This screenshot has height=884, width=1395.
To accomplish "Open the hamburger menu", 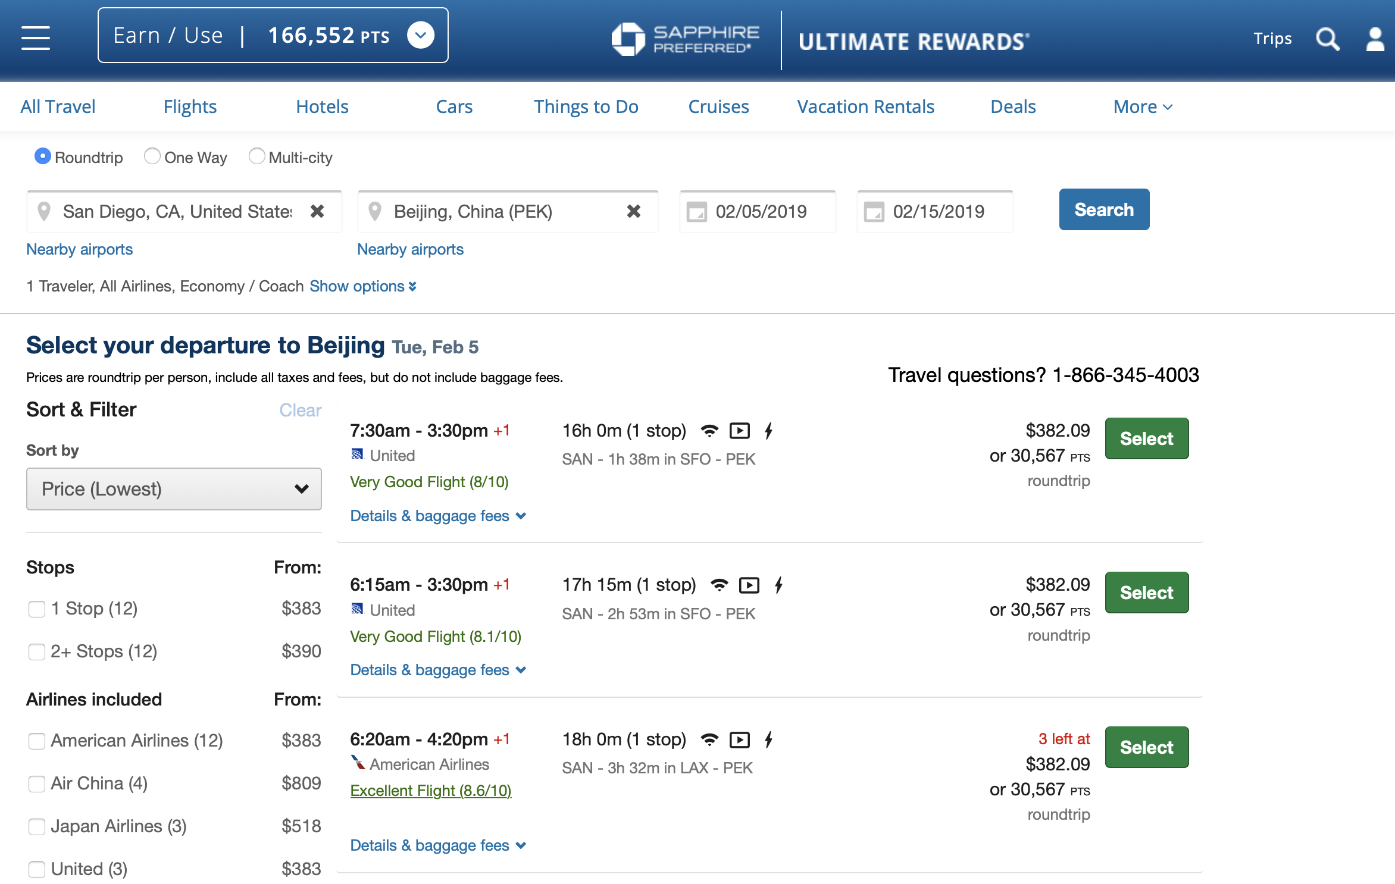I will coord(36,38).
